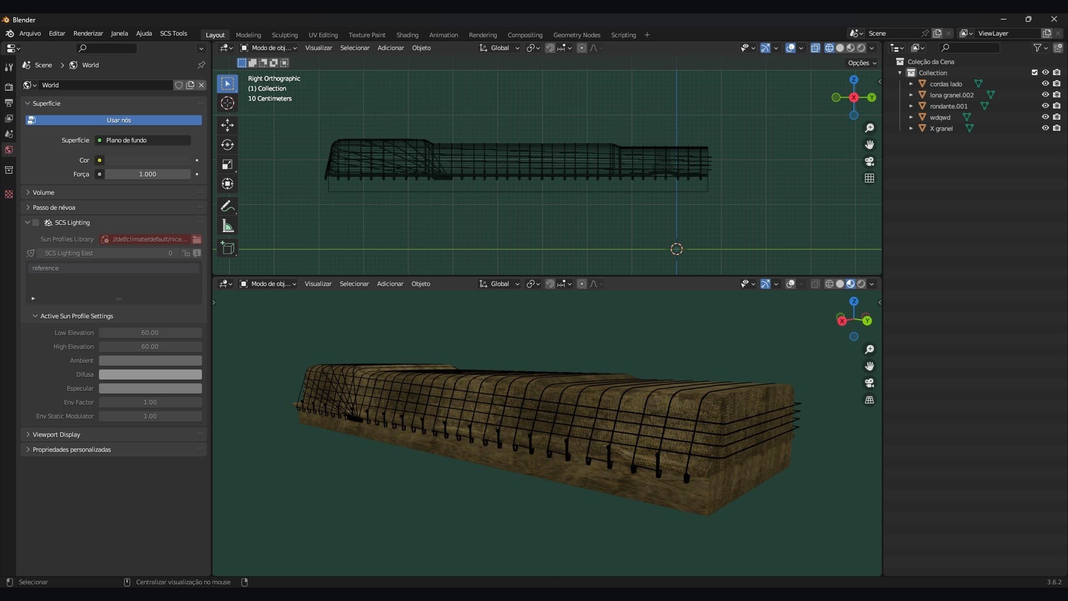Open the Arquivo menu

(x=30, y=33)
